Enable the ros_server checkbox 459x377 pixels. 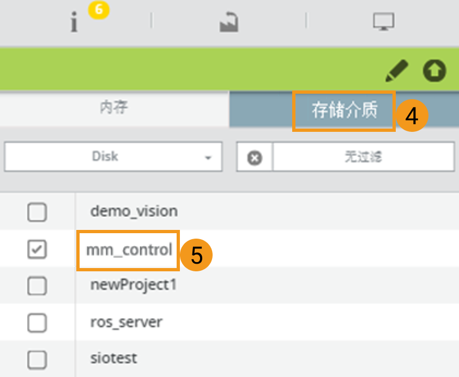[x=37, y=323]
